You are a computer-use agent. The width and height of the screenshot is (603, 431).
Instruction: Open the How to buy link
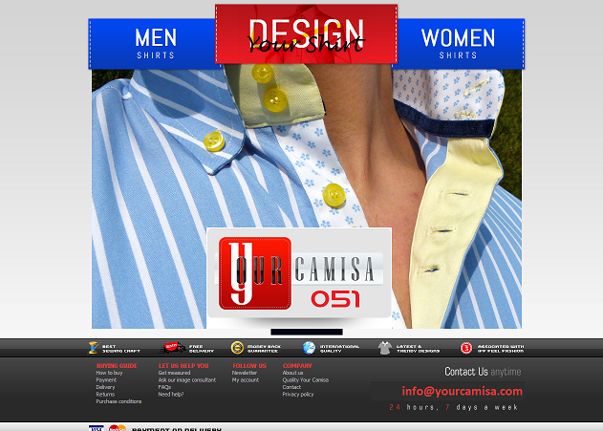pyautogui.click(x=109, y=373)
